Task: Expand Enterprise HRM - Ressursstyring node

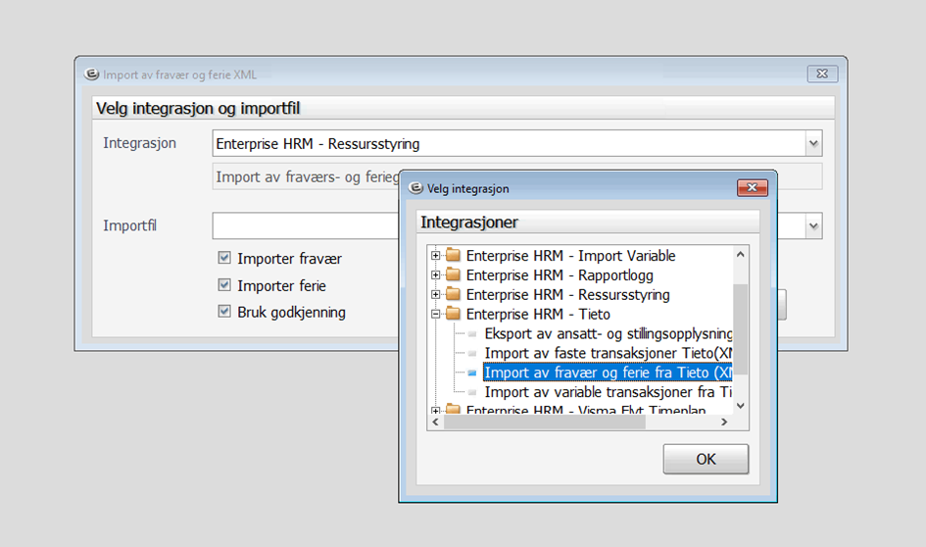Action: (435, 295)
